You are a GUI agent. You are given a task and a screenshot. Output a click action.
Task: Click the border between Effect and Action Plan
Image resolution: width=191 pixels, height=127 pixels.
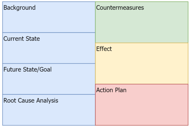click(142, 84)
